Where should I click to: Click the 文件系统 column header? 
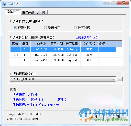pyautogui.click(x=89, y=44)
